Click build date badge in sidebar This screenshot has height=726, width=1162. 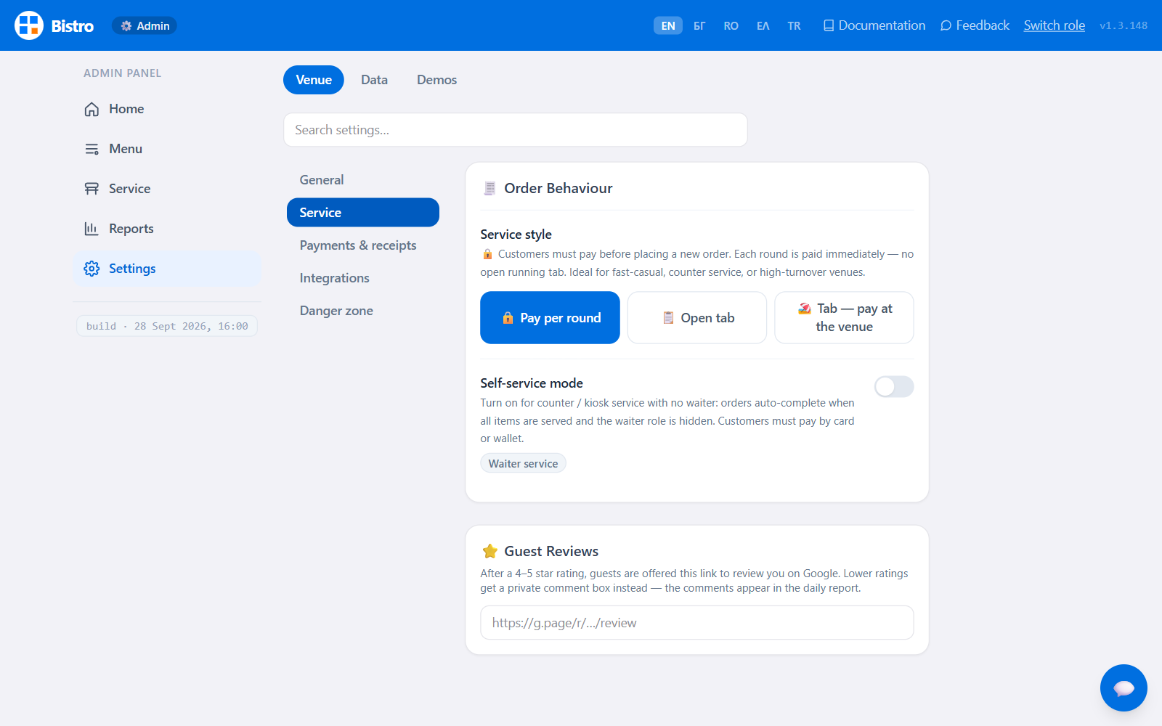(167, 326)
